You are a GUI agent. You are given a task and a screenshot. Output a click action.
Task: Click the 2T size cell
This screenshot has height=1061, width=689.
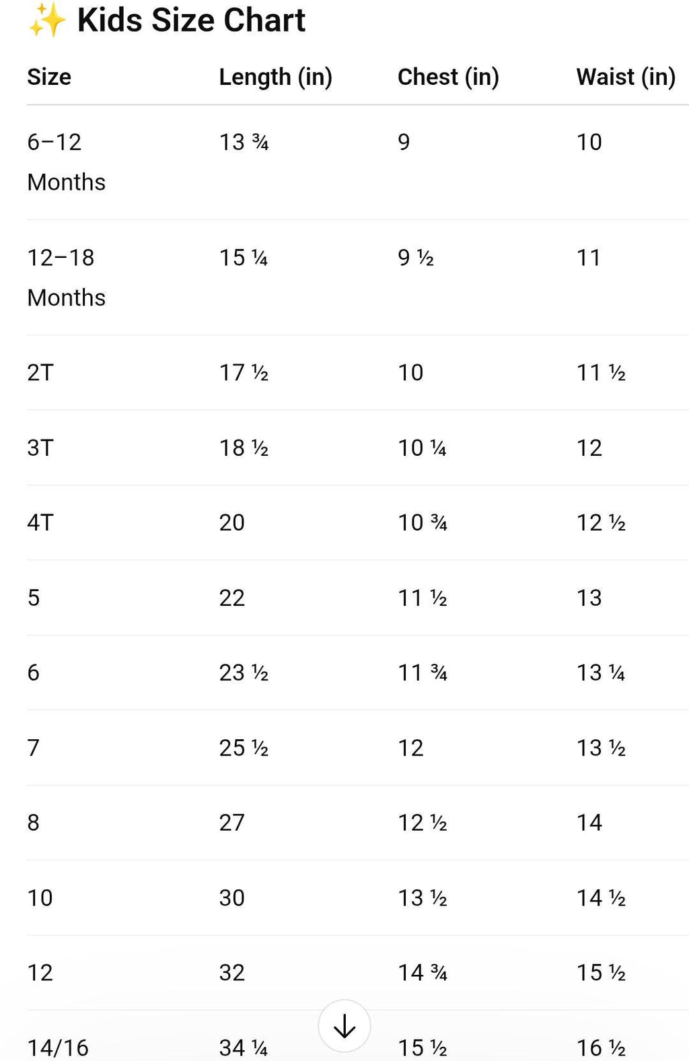pyautogui.click(x=40, y=372)
